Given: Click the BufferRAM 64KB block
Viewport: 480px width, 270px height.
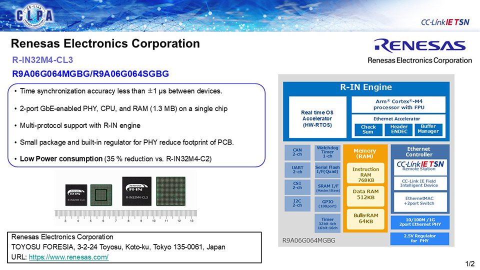Looking at the screenshot, I should tap(365, 218).
